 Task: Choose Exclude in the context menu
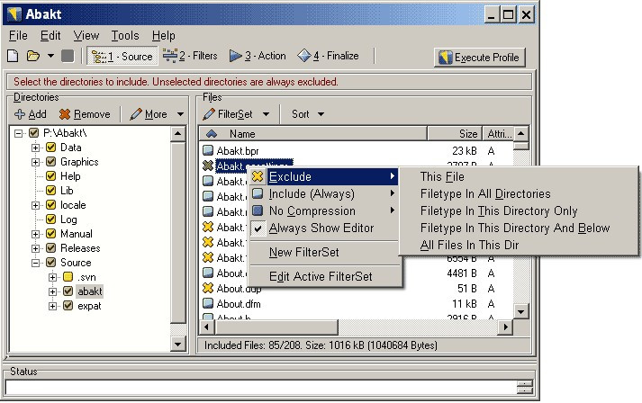tap(324, 176)
